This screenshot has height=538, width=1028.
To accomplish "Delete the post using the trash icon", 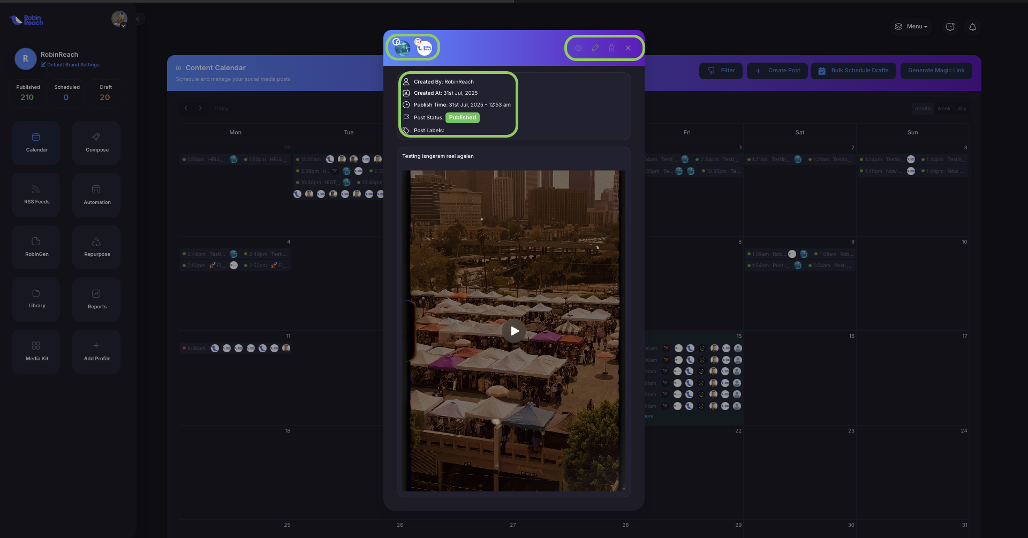I will coord(611,48).
